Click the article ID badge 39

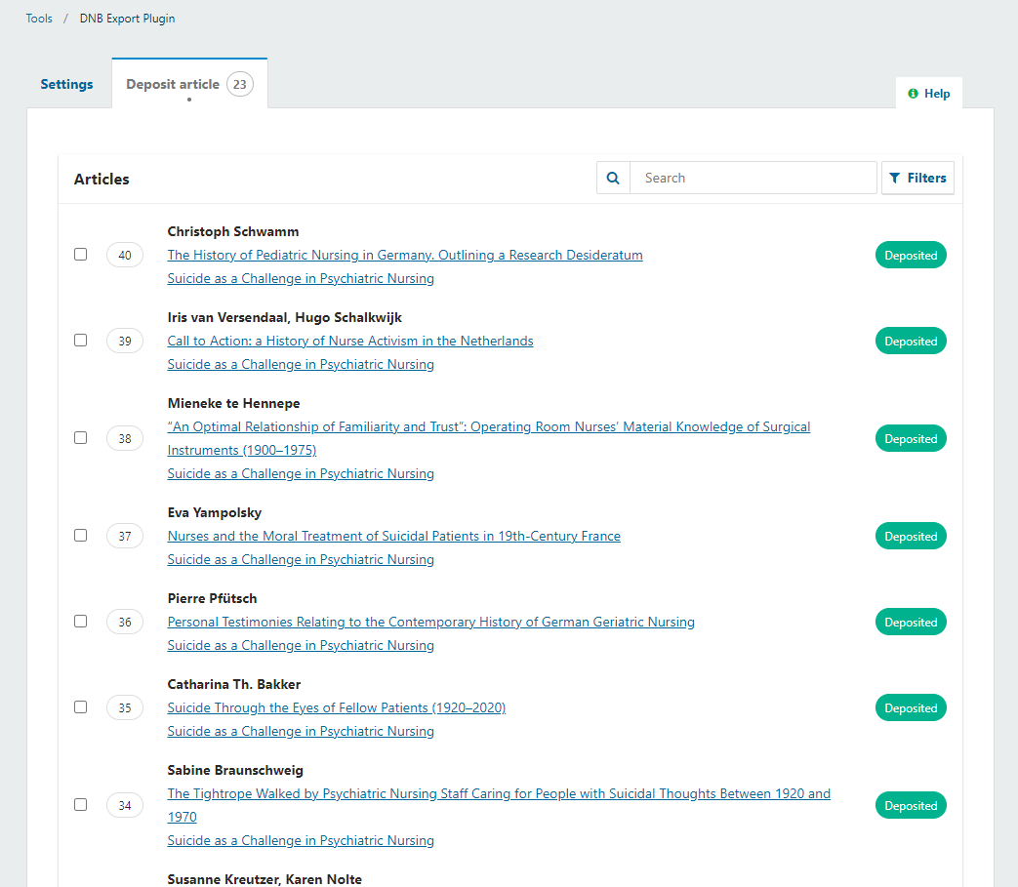click(125, 342)
